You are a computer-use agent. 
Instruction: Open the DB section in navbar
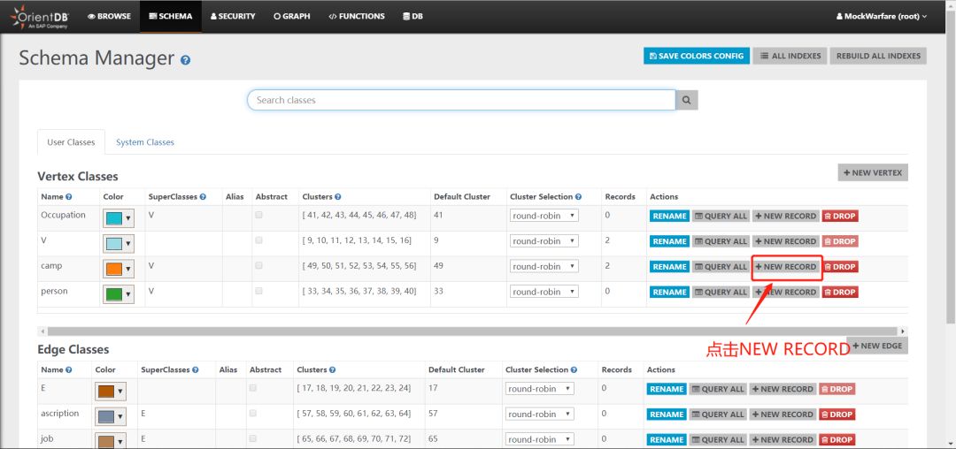[x=412, y=17]
